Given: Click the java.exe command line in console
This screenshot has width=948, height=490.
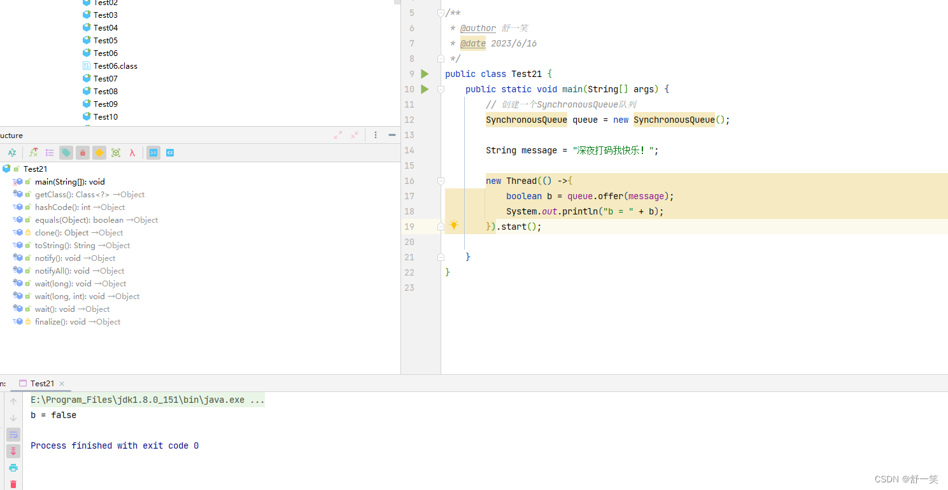Looking at the screenshot, I should tap(148, 400).
